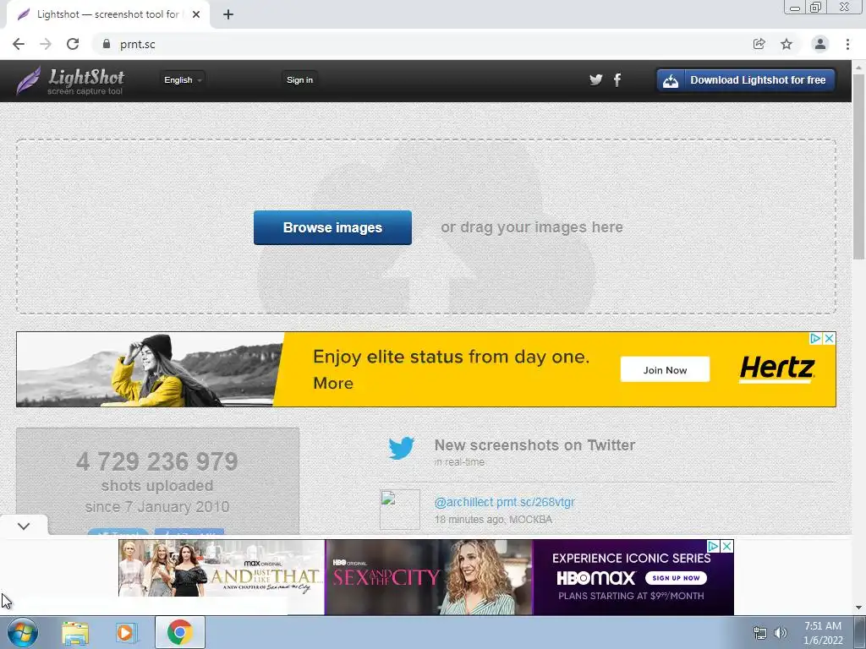
Task: Open Chrome three-dot menu
Action: (x=847, y=44)
